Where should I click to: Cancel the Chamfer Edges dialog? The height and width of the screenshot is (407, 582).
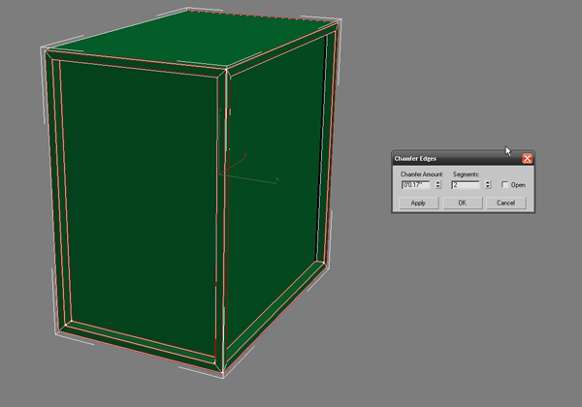tap(505, 203)
